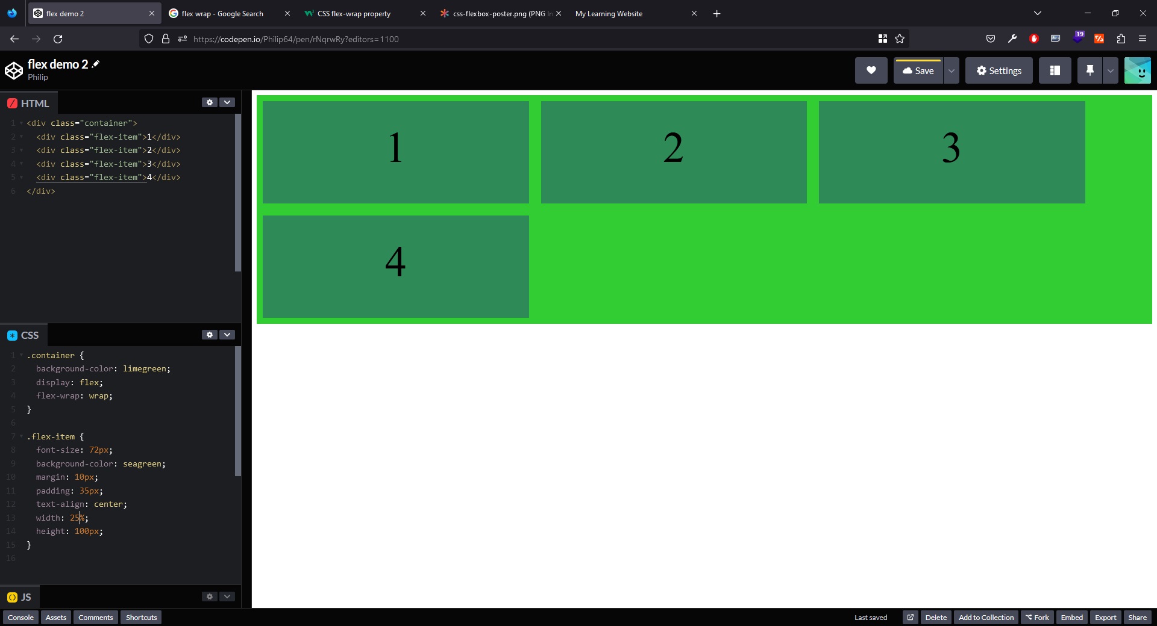View site security padlock info
This screenshot has width=1157, height=626.
click(166, 39)
